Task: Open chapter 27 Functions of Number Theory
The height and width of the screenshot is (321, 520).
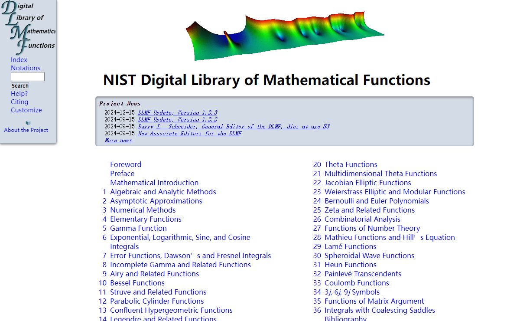Action: 372,228
